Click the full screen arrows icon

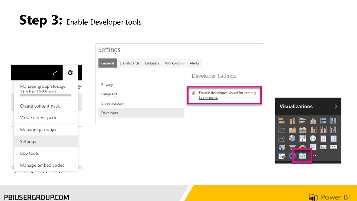point(55,73)
